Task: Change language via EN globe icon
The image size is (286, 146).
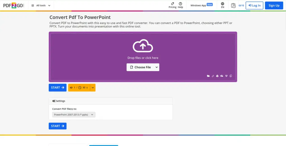Action: (223, 5)
